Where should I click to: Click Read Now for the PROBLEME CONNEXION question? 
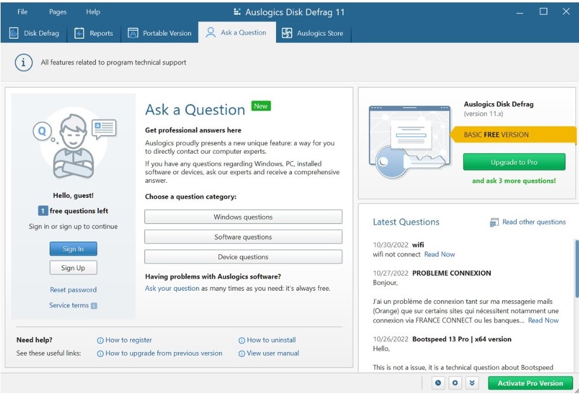click(x=543, y=320)
